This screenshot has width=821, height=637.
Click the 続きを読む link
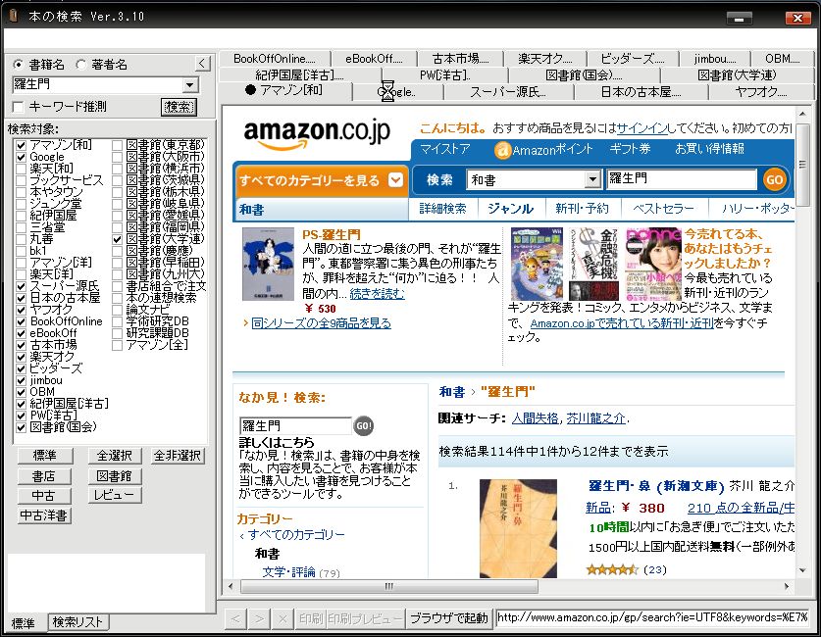[x=377, y=294]
